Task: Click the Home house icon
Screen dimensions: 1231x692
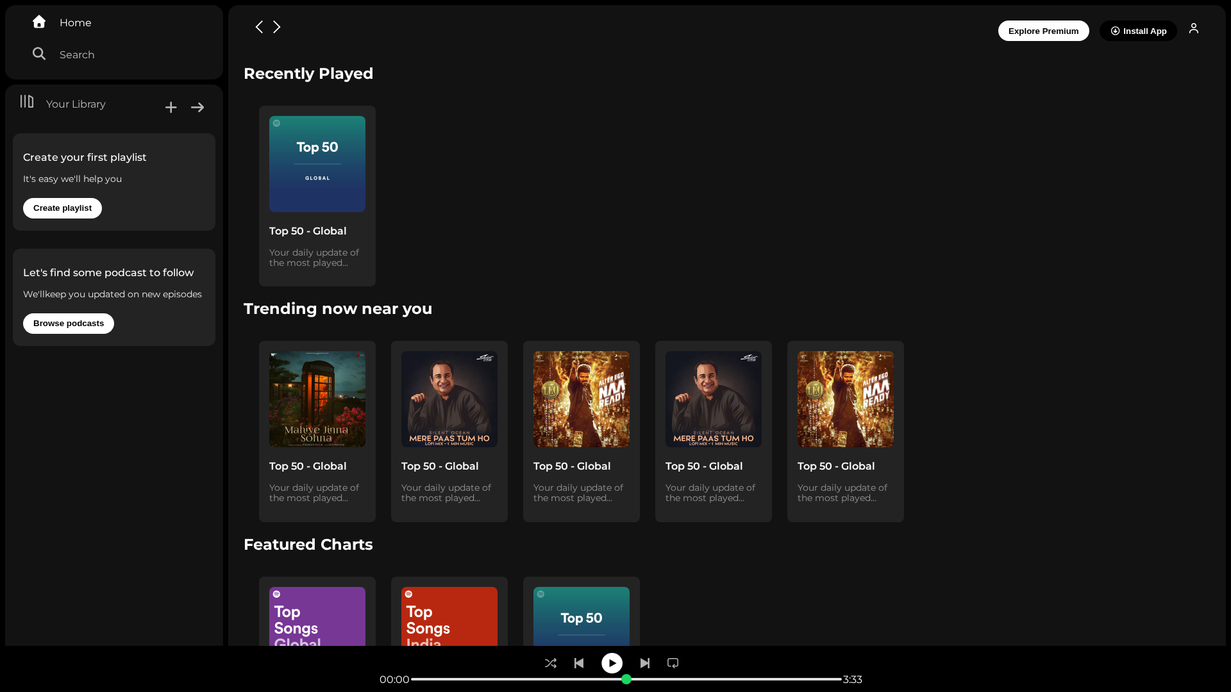Action: [x=39, y=22]
